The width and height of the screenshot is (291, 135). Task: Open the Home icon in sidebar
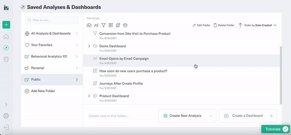pyautogui.click(x=6, y=37)
